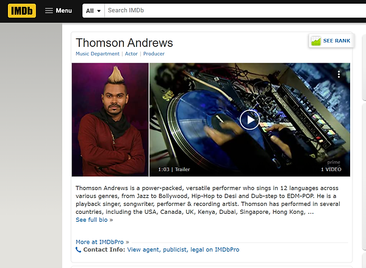Viewport: 366px width, 268px height.
Task: Play the trailer video
Action: point(249,120)
